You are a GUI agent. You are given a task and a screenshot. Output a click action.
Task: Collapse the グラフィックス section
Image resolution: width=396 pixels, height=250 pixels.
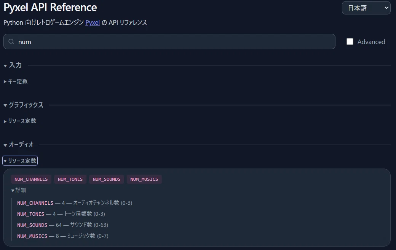[x=24, y=105]
